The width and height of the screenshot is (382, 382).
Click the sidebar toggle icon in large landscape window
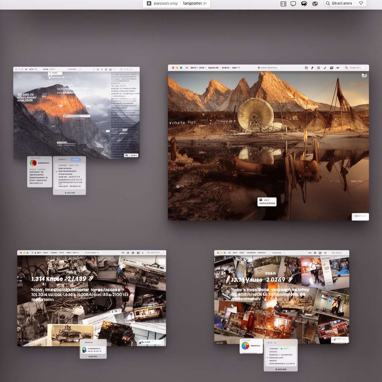pyautogui.click(x=187, y=68)
